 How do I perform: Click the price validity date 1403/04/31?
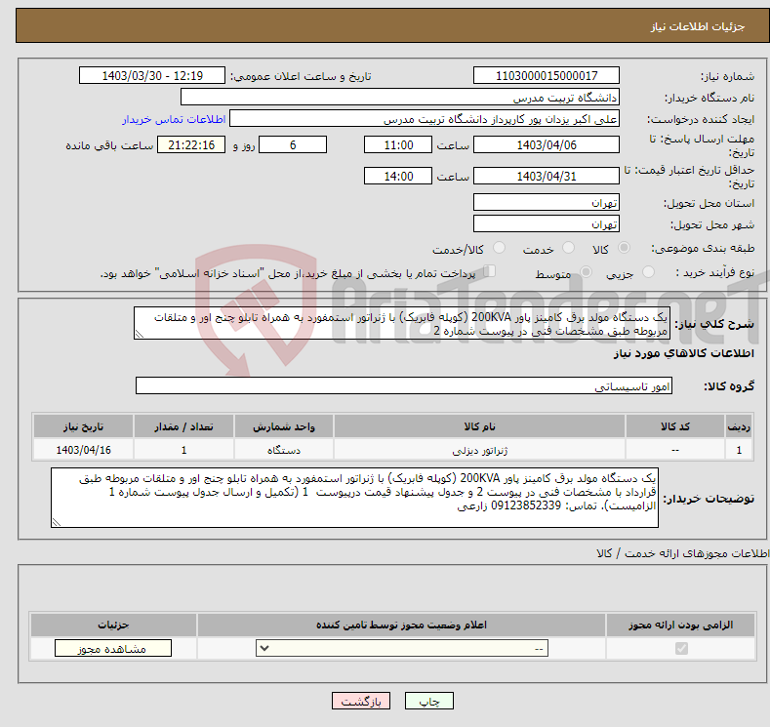point(547,176)
